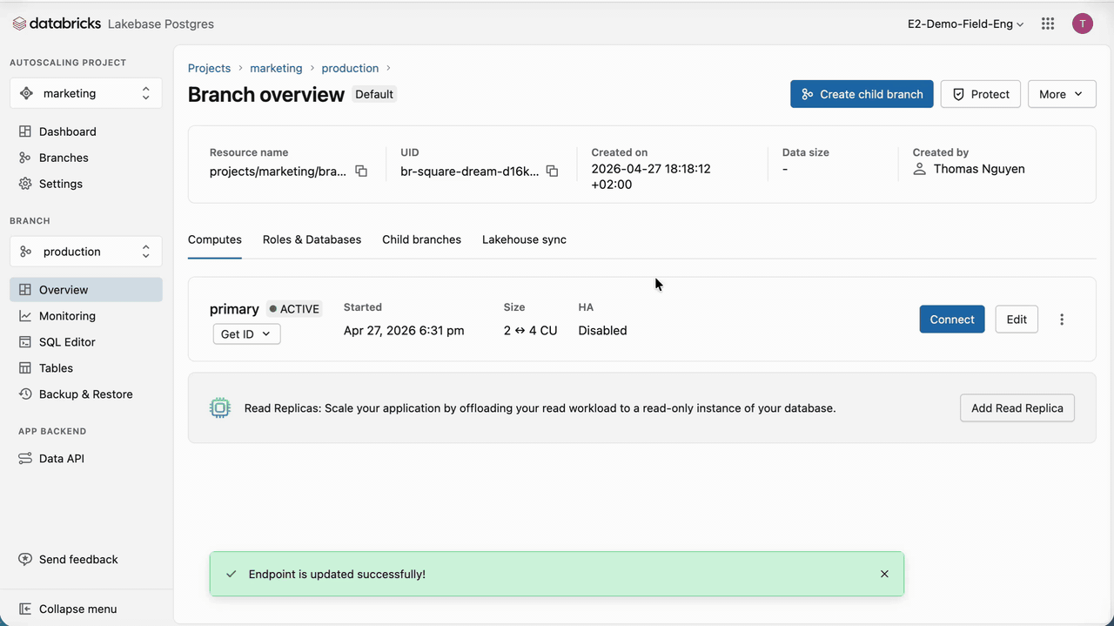Click the Created by user icon
This screenshot has height=626, width=1114.
(919, 169)
